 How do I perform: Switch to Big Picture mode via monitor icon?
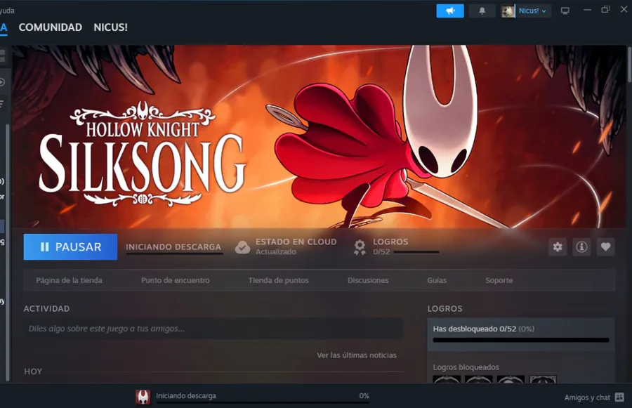point(565,11)
